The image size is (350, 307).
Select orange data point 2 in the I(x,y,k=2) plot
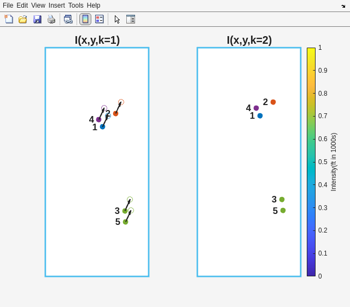pos(273,102)
